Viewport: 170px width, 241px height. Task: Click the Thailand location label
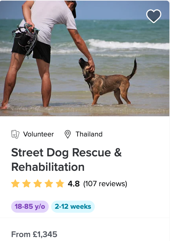(x=89, y=134)
